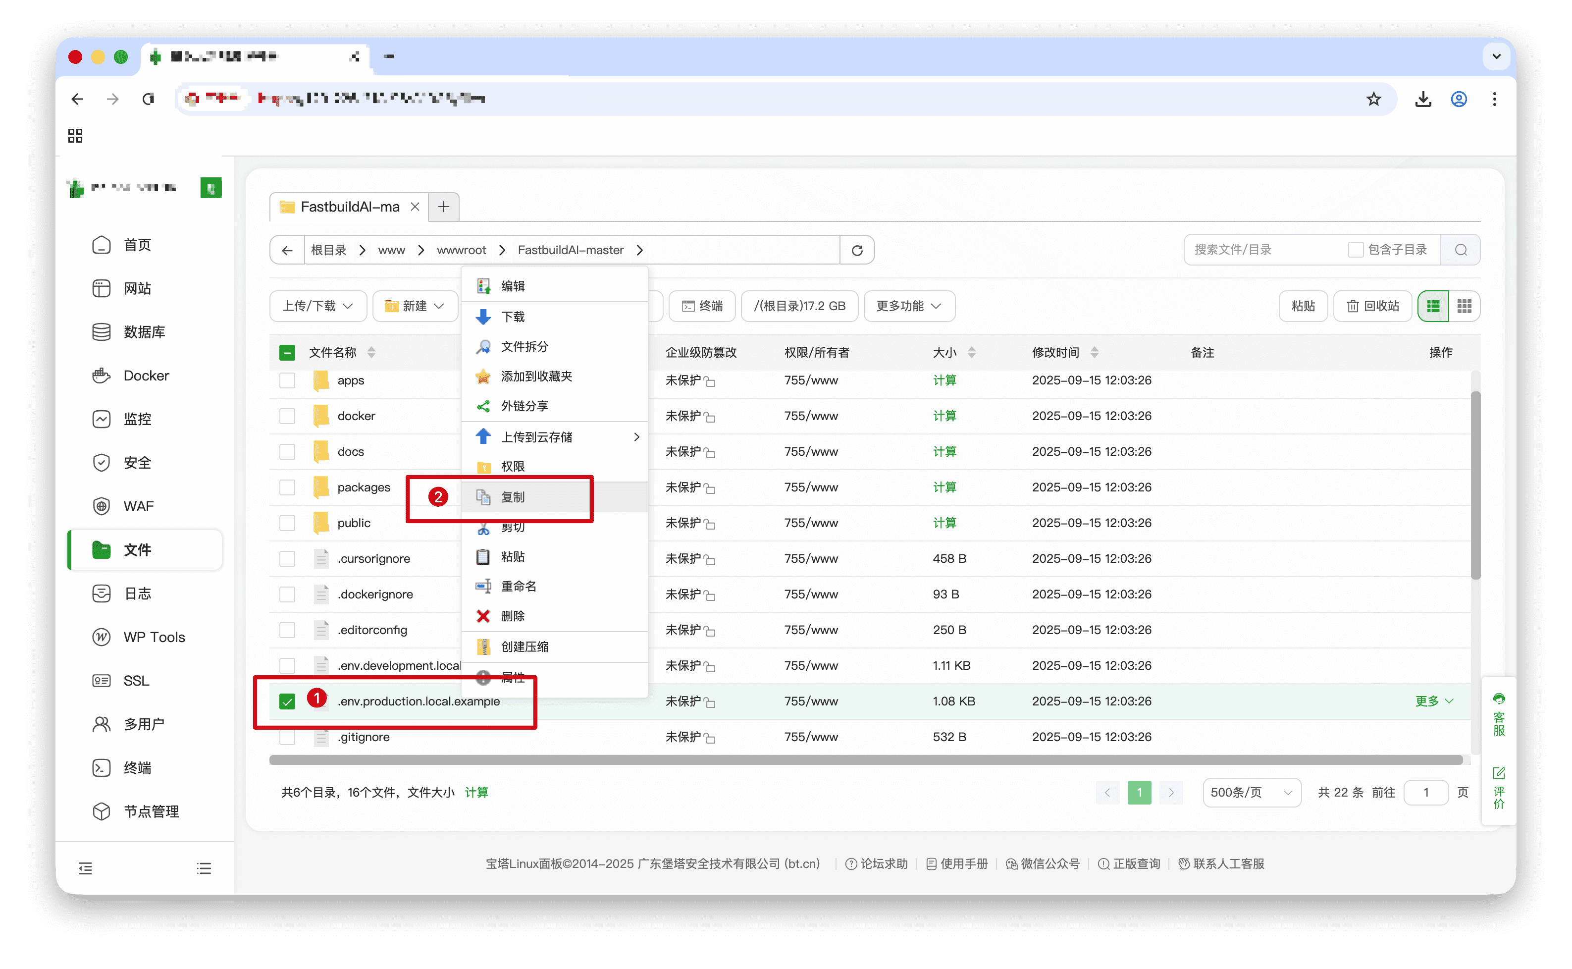This screenshot has width=1572, height=969.
Task: Check the .gitignore file checkbox
Action: click(287, 737)
